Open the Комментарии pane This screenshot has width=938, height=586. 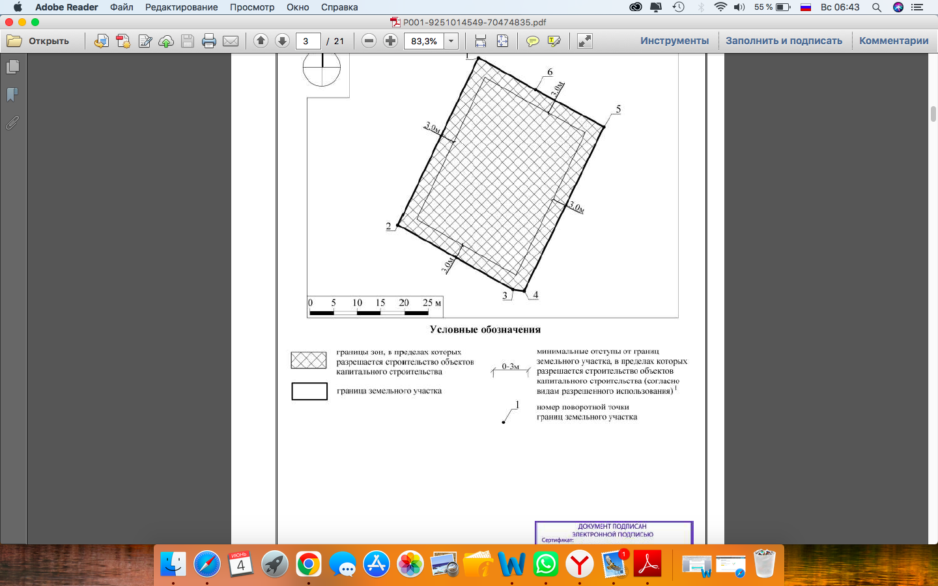click(x=894, y=40)
